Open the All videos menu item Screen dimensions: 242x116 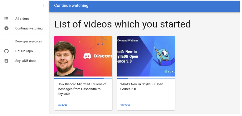[x=25, y=19]
